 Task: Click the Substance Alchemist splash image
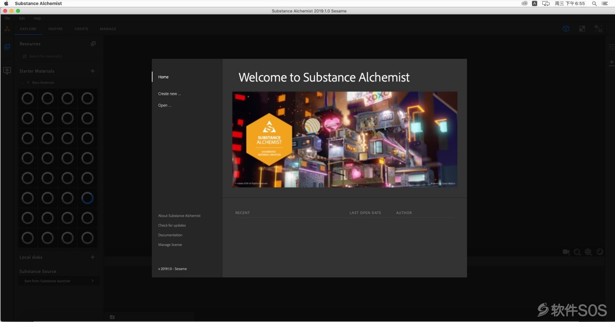(x=345, y=139)
